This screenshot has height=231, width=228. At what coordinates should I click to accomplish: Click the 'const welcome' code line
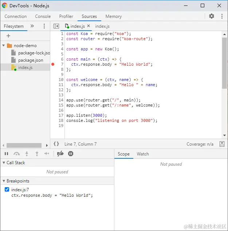(x=105, y=80)
